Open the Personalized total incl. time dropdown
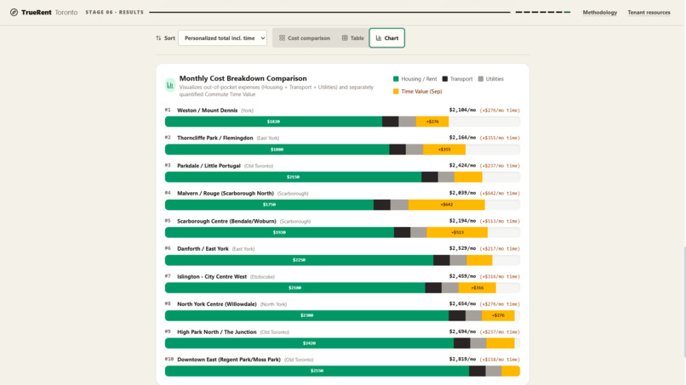Screen dimensions: 686x385 223,38
